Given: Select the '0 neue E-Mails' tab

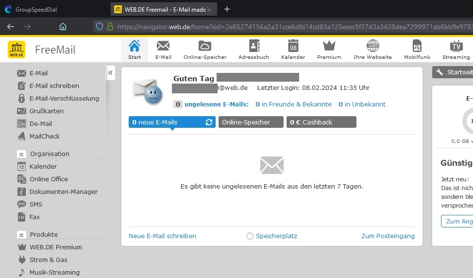Looking at the screenshot, I should 172,122.
